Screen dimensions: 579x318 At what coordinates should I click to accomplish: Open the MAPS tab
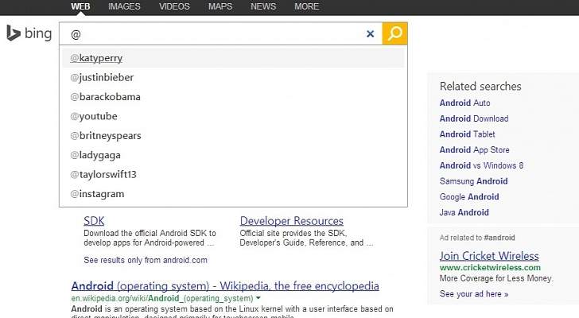220,6
